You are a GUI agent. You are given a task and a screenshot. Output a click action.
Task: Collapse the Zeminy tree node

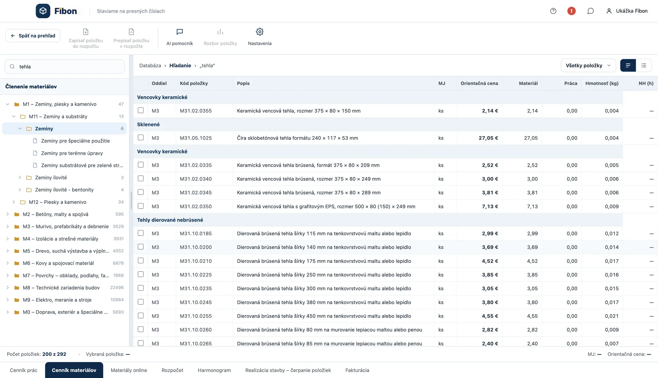coord(20,129)
